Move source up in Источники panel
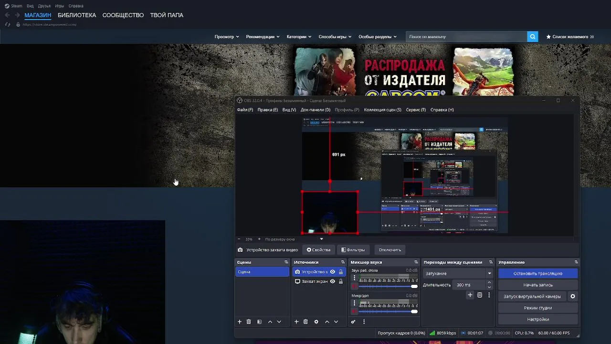Viewport: 611px width, 344px height. coord(327,322)
